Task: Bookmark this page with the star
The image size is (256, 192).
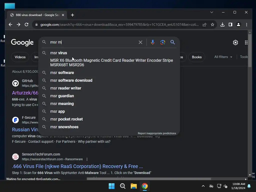Action: pos(212,25)
